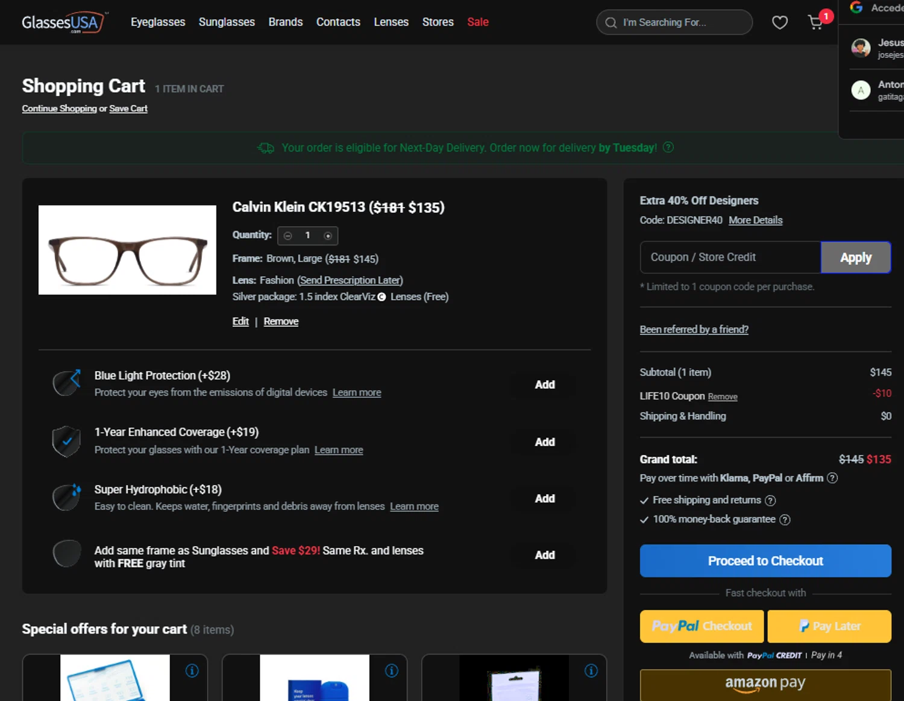The width and height of the screenshot is (904, 701).
Task: Click first special offer product image
Action: click(115, 677)
